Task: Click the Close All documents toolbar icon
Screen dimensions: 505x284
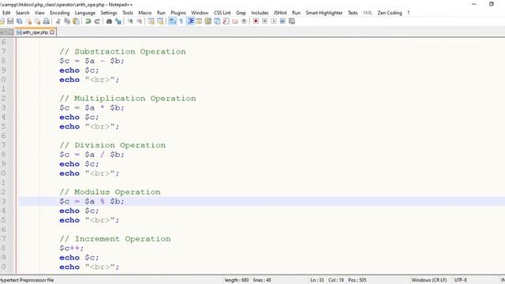Action: pyautogui.click(x=37, y=21)
